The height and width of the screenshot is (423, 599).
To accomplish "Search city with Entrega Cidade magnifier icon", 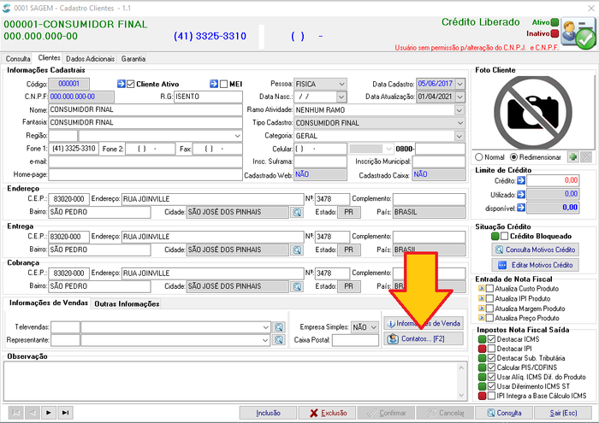I will 297,250.
